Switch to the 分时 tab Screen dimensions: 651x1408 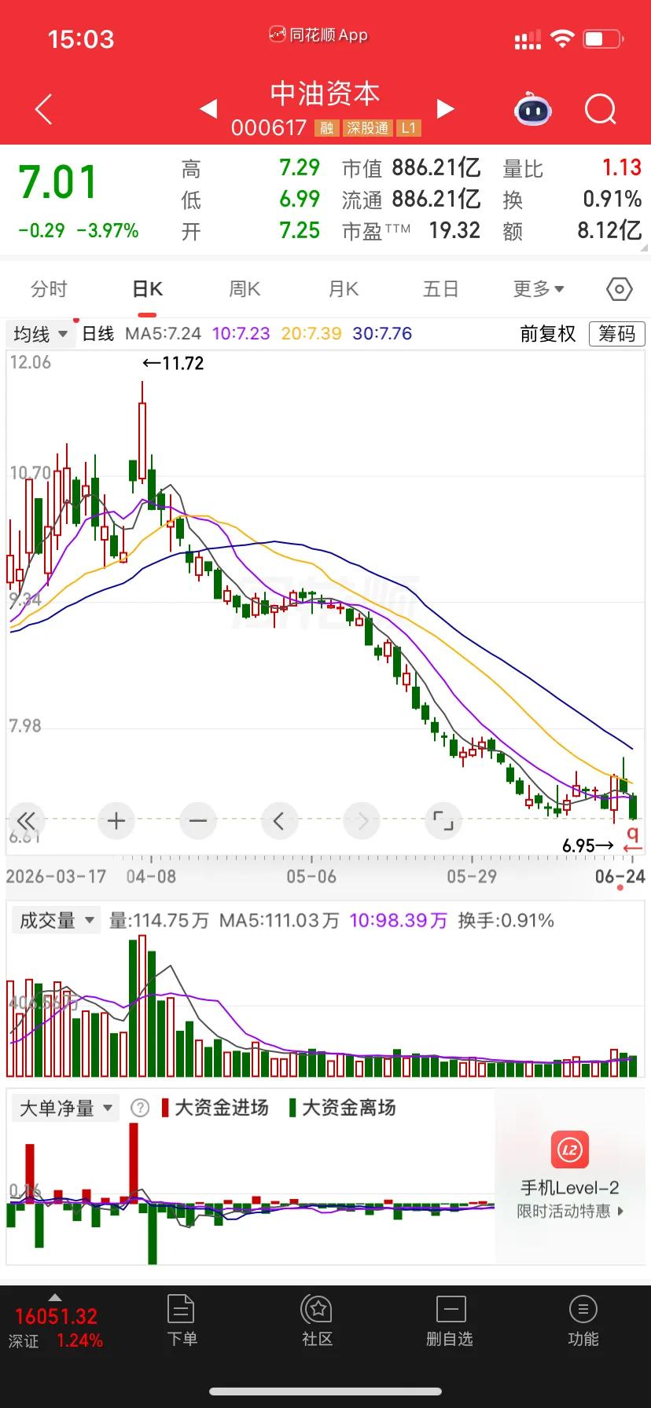[49, 289]
